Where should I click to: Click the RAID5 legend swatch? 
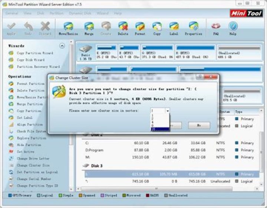(148, 195)
